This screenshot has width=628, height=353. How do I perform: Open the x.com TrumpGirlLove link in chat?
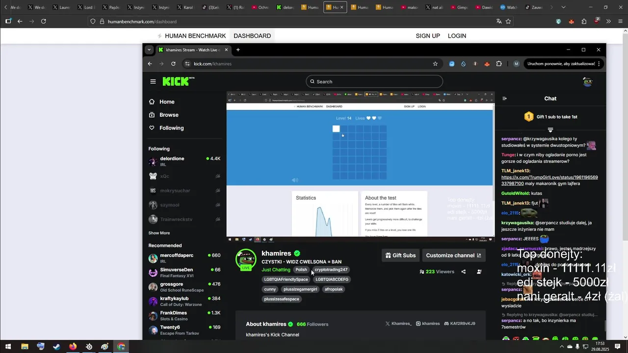[549, 180]
